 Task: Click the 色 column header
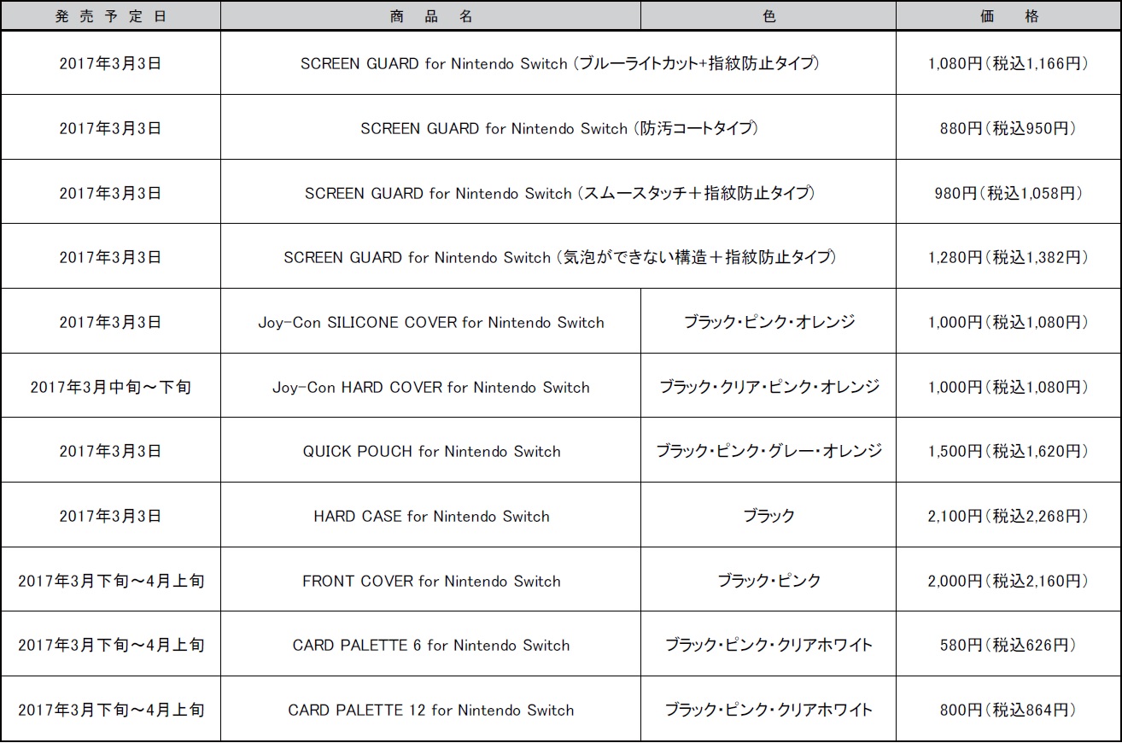(768, 16)
